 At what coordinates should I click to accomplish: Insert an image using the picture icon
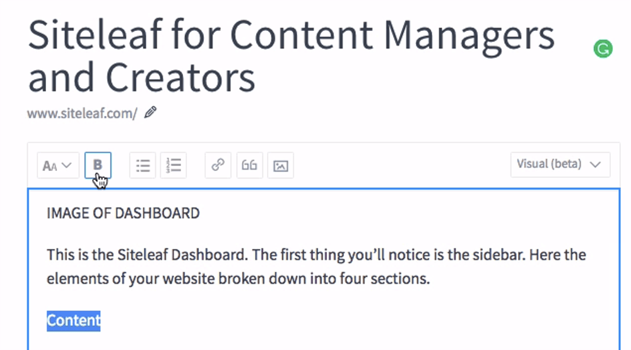click(x=281, y=165)
